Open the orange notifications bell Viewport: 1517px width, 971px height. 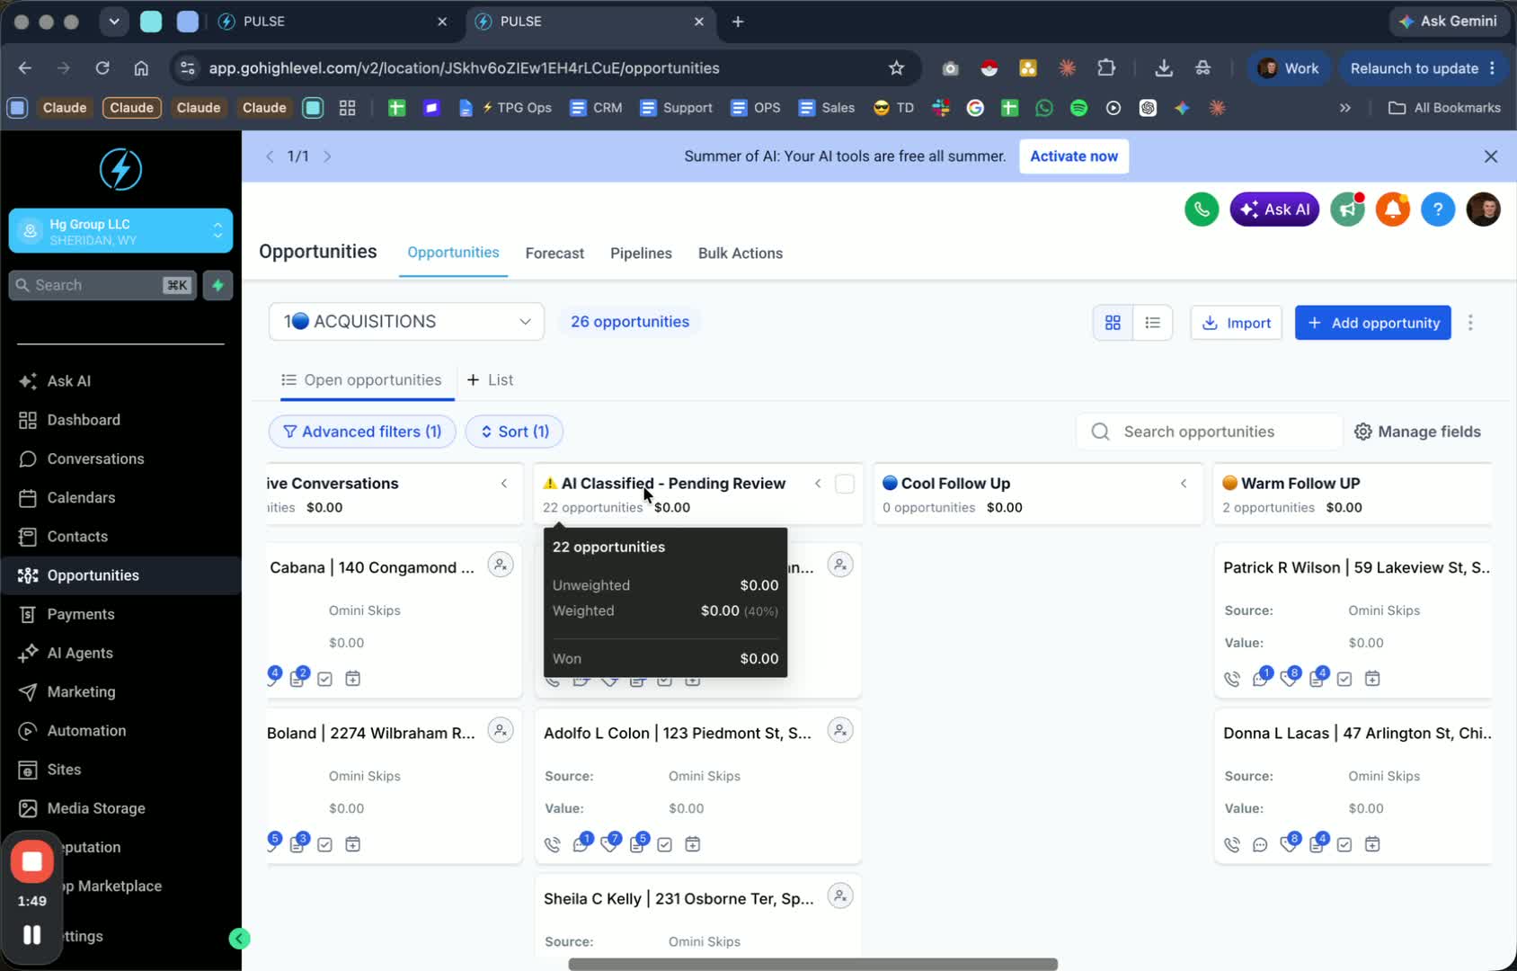coord(1393,209)
